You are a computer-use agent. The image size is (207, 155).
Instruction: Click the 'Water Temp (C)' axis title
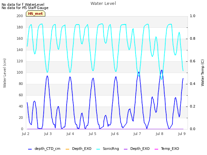pos(202,73)
